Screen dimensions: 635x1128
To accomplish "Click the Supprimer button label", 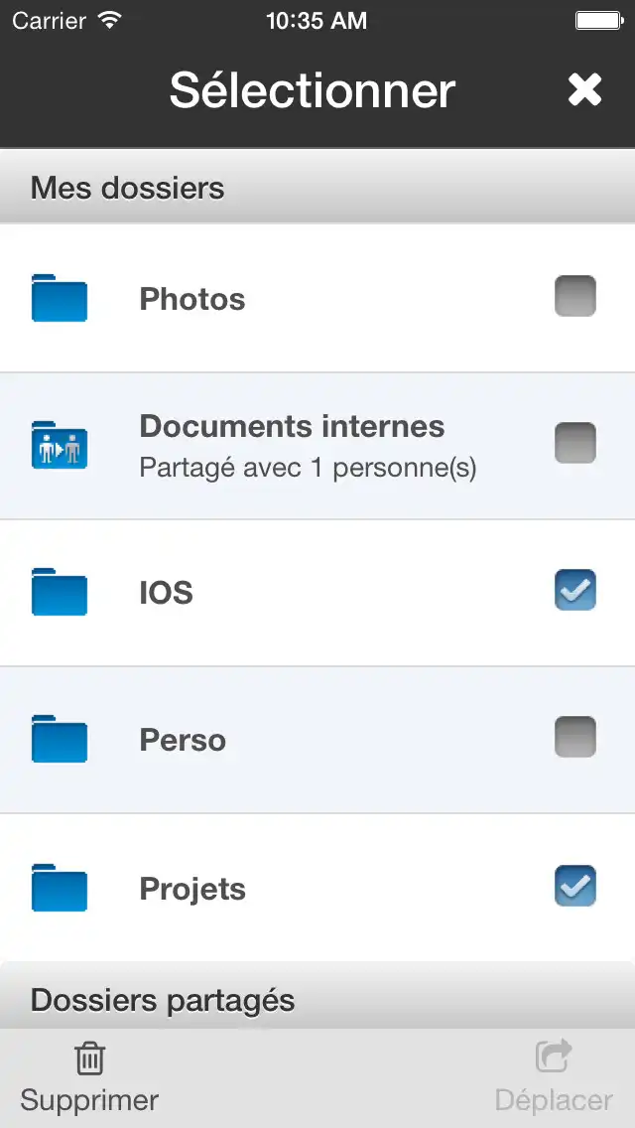I will (89, 1100).
